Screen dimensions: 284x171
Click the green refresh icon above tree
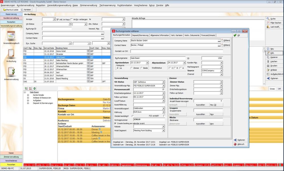34,88
